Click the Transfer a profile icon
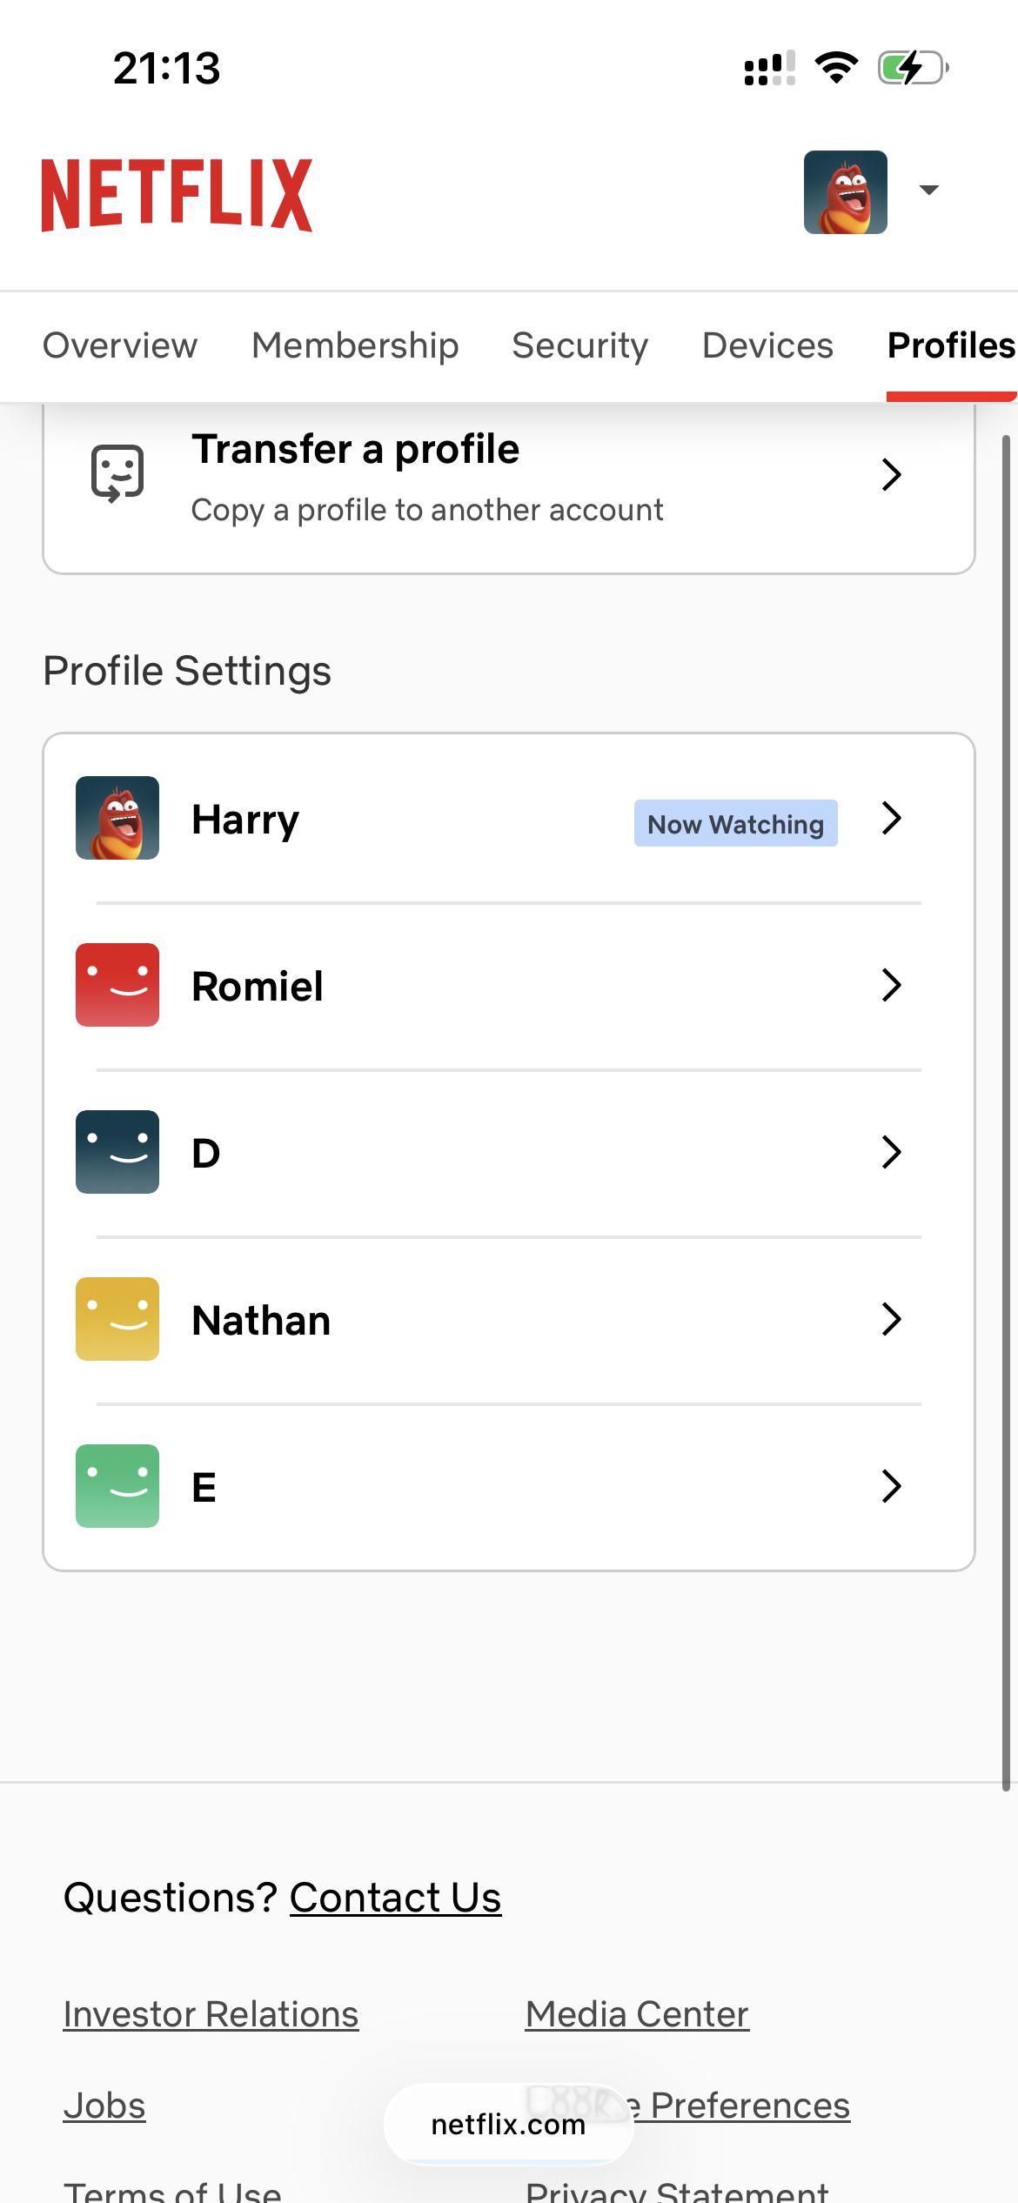Screen dimensions: 1018x2203 click(x=117, y=474)
